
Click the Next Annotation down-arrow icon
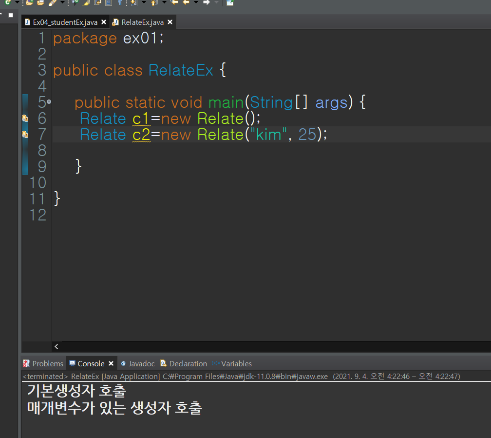coord(133,2)
